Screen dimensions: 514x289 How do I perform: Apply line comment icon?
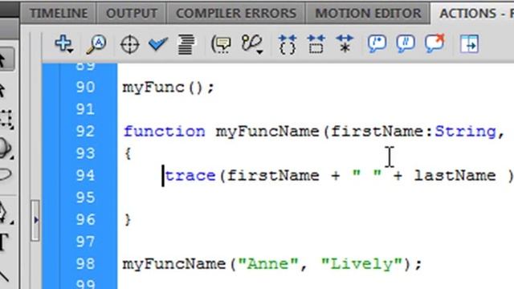coord(406,44)
